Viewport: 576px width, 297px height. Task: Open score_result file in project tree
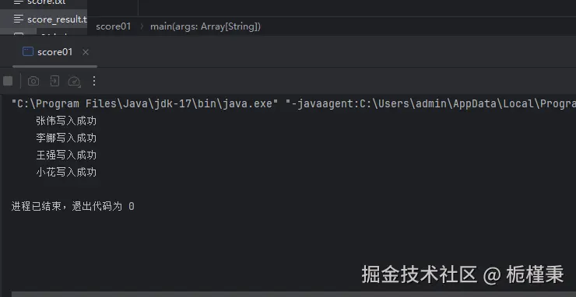[x=44, y=19]
